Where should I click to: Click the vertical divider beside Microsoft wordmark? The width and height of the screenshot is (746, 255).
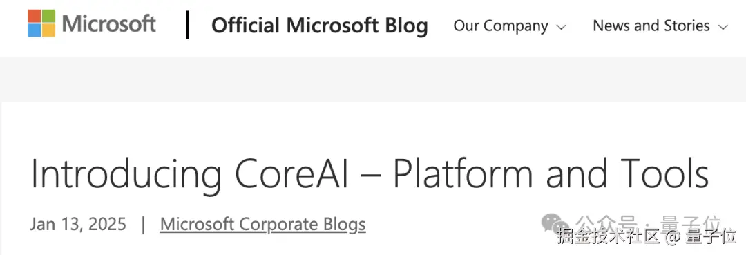pyautogui.click(x=188, y=25)
